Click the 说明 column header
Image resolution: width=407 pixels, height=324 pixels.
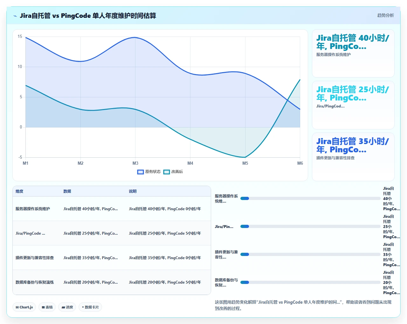point(133,191)
